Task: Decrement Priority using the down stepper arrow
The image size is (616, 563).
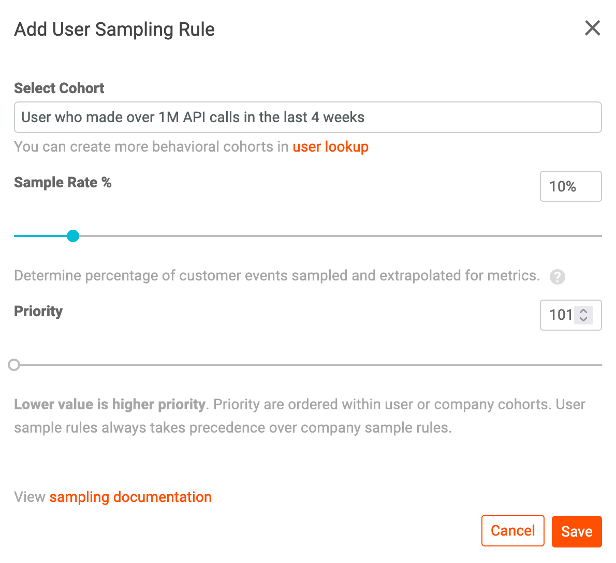Action: click(584, 319)
